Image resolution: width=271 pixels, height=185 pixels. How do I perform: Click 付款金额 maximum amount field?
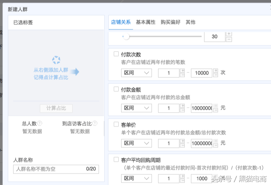(x=202, y=108)
